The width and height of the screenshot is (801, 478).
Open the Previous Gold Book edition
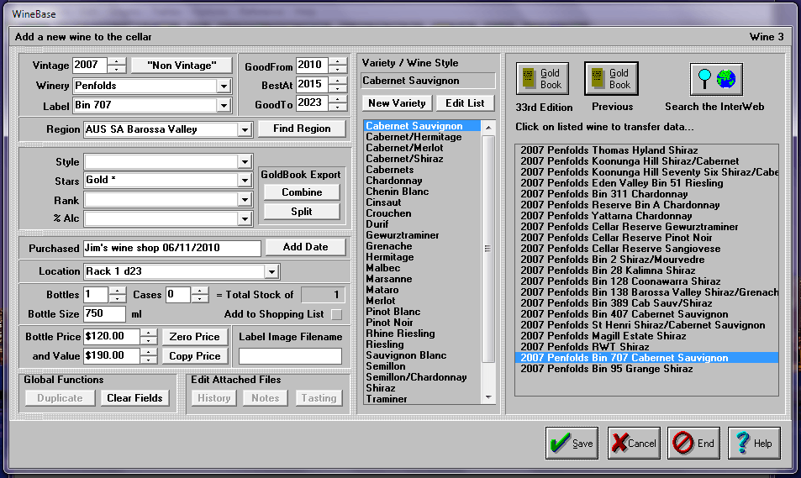pos(612,79)
